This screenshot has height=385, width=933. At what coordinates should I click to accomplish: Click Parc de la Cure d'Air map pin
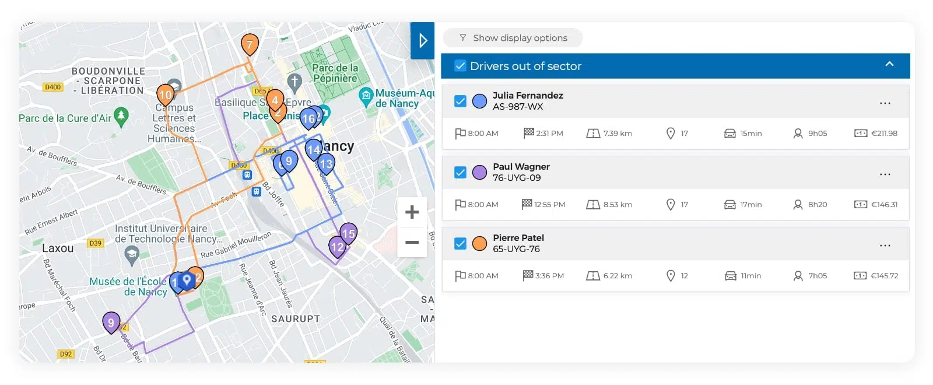tap(121, 117)
